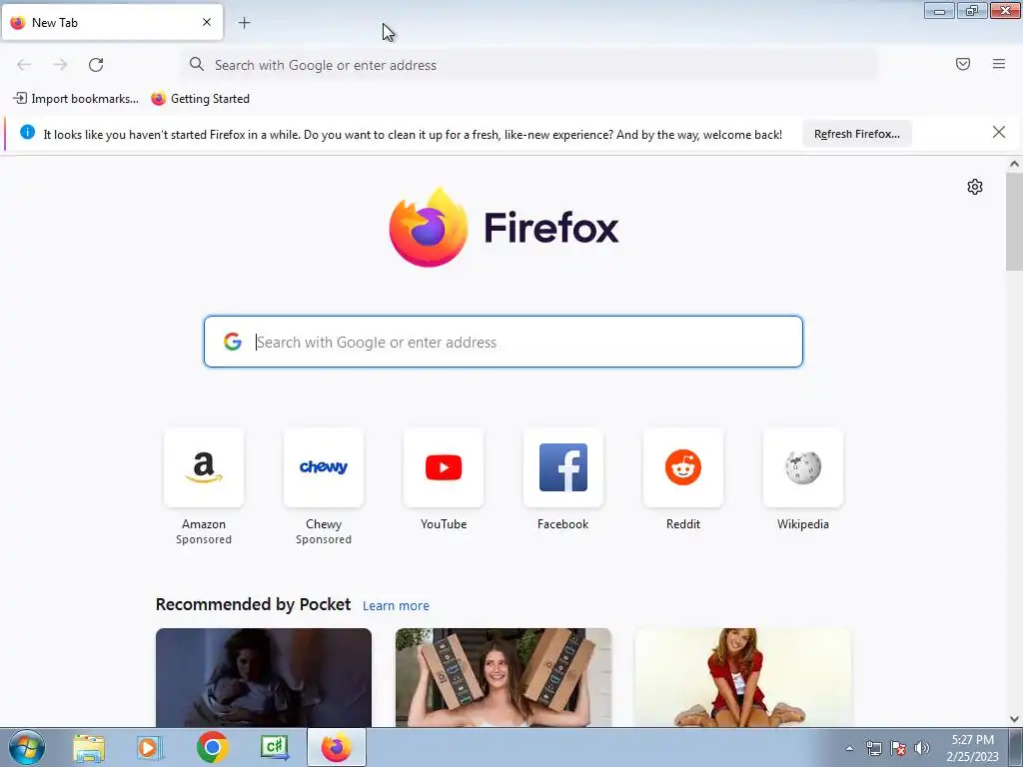Open the Save to Pocket button
The width and height of the screenshot is (1023, 767).
pos(963,64)
